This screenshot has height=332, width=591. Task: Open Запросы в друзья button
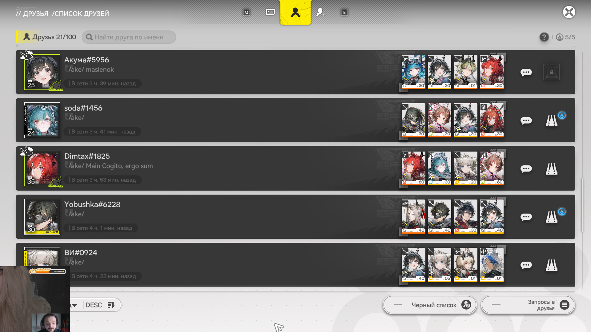click(528, 305)
